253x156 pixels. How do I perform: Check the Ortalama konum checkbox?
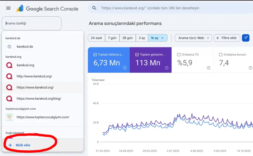[x=221, y=54]
